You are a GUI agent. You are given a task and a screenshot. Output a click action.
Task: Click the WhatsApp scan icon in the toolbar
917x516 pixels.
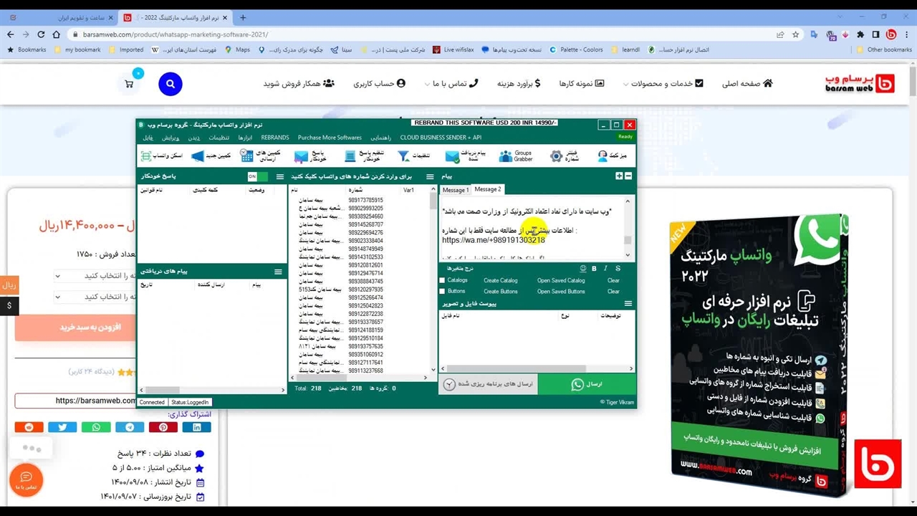pyautogui.click(x=146, y=156)
